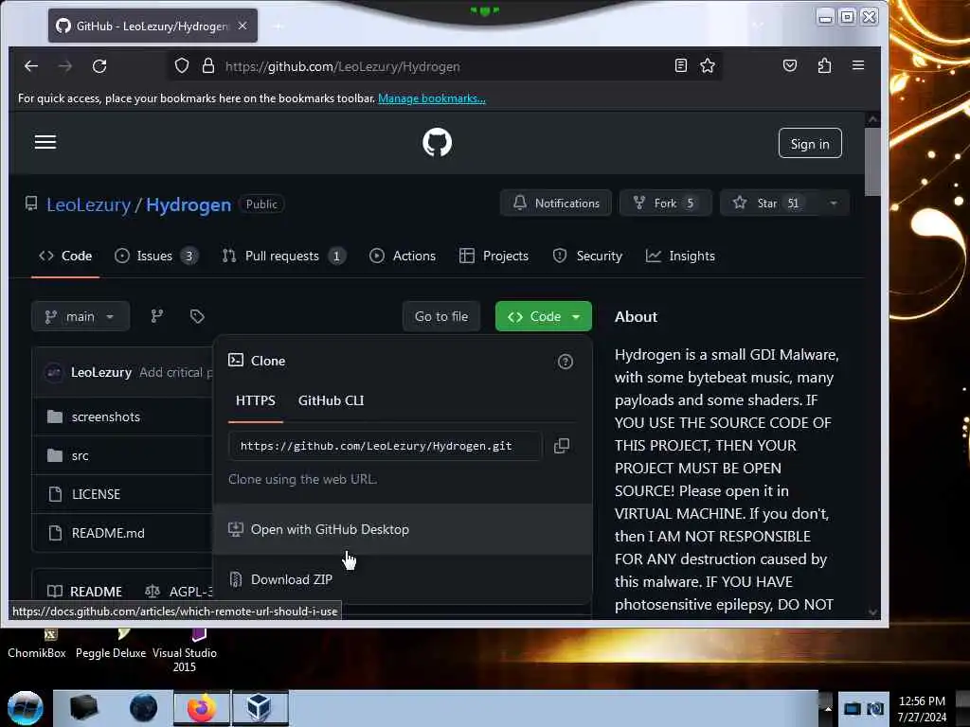Open Firefox tracking protection shield

point(181,66)
